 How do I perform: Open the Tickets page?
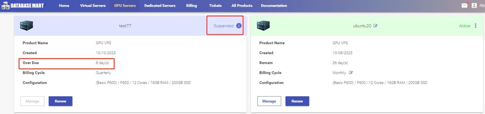(x=215, y=6)
